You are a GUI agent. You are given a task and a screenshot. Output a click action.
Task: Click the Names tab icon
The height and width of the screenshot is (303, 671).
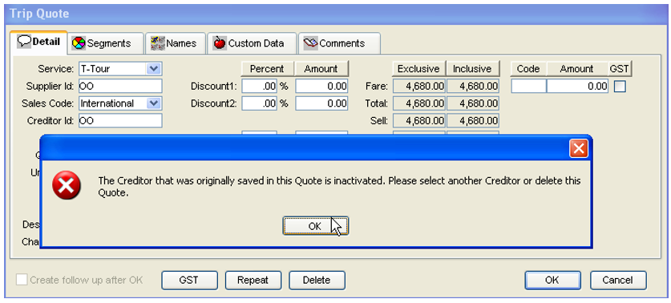pos(157,43)
